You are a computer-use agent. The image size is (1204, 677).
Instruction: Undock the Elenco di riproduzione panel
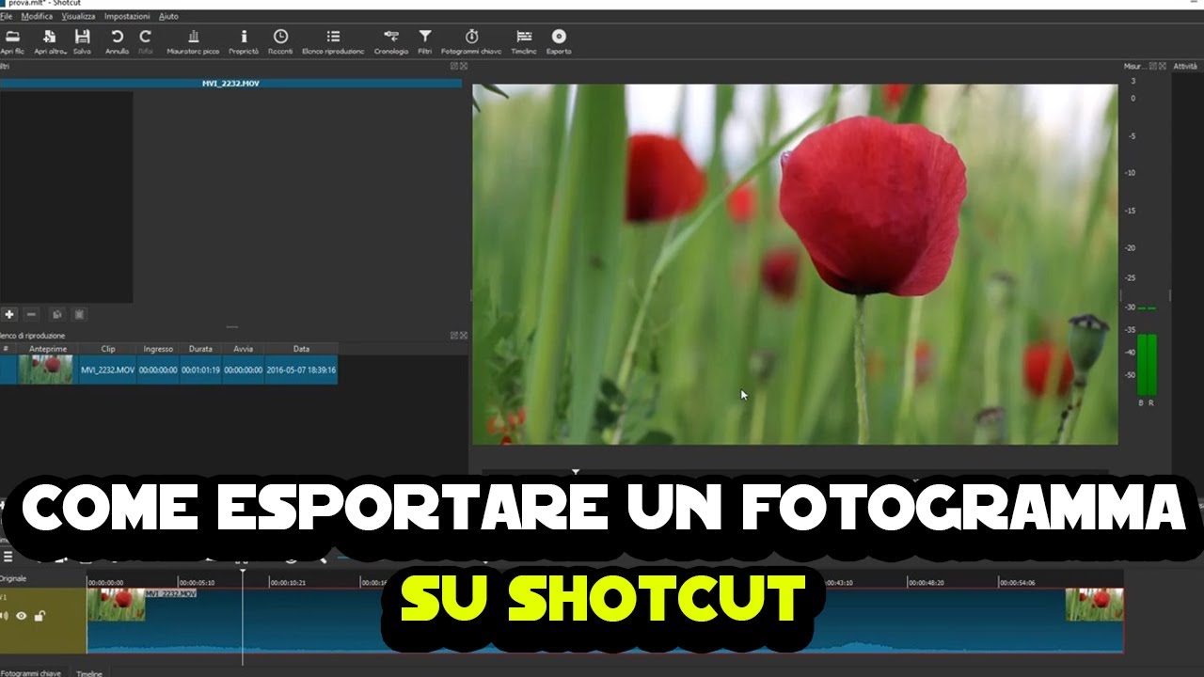(454, 335)
